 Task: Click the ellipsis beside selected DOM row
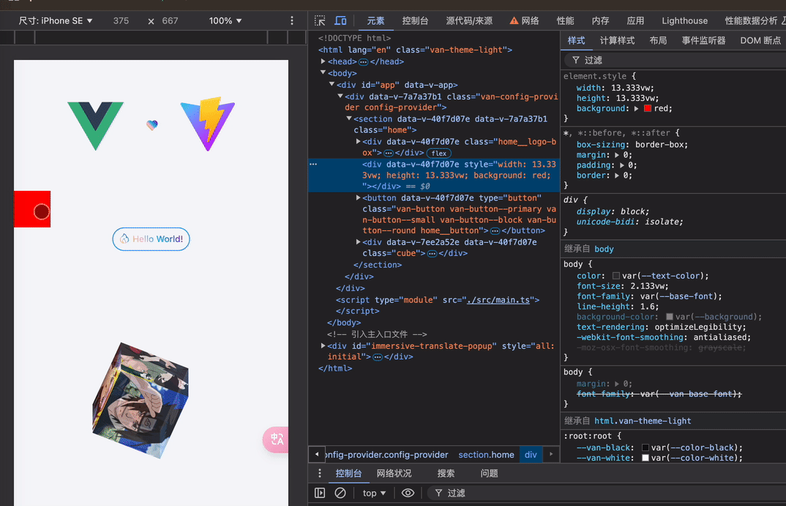tap(313, 164)
